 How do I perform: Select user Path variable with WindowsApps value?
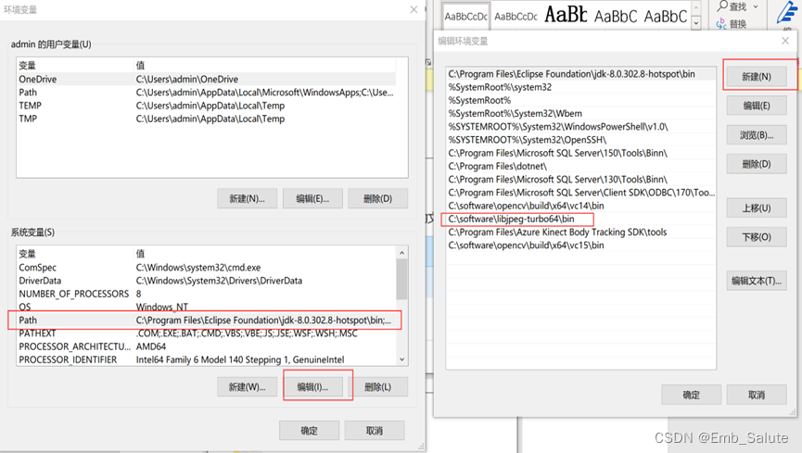pos(207,93)
